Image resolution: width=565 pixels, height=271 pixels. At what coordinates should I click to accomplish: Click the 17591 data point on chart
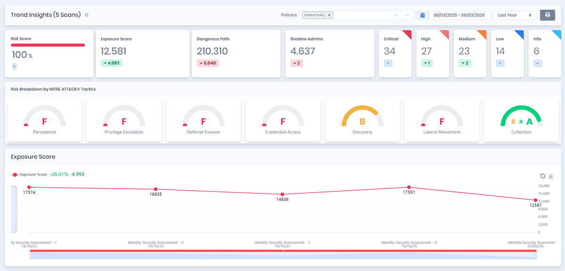pos(409,187)
